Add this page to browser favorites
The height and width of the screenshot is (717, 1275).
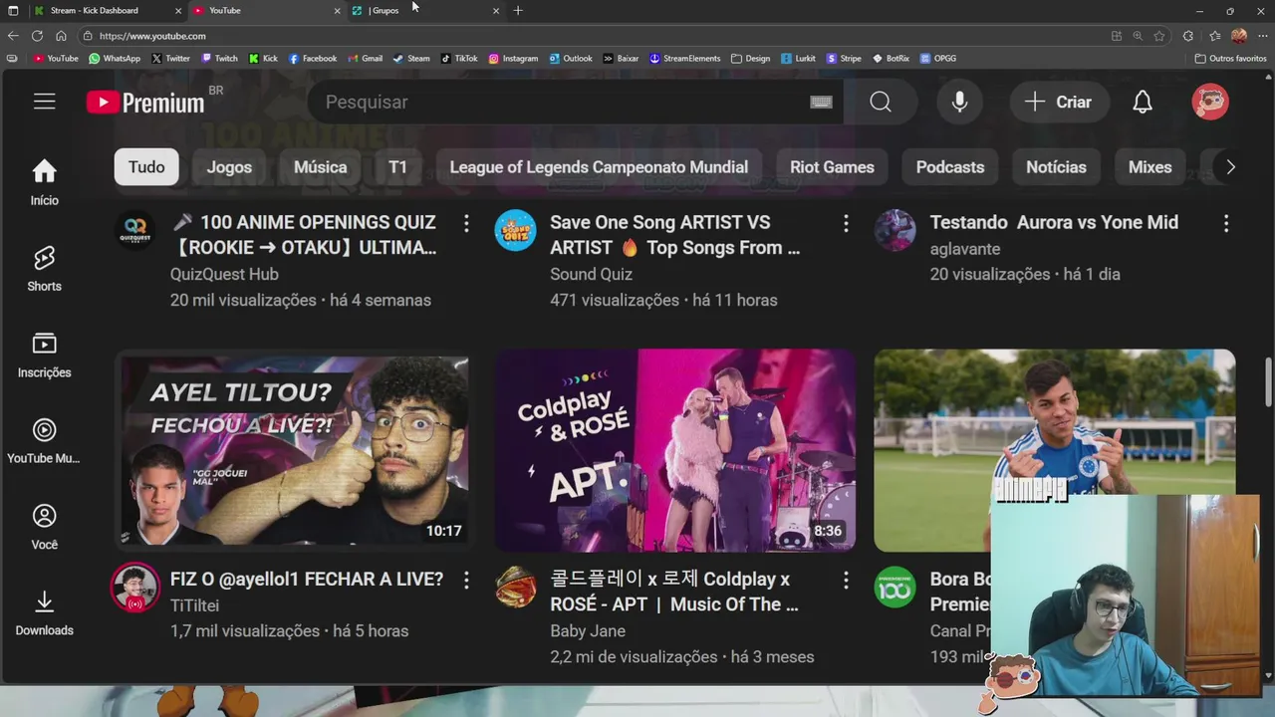1159,36
